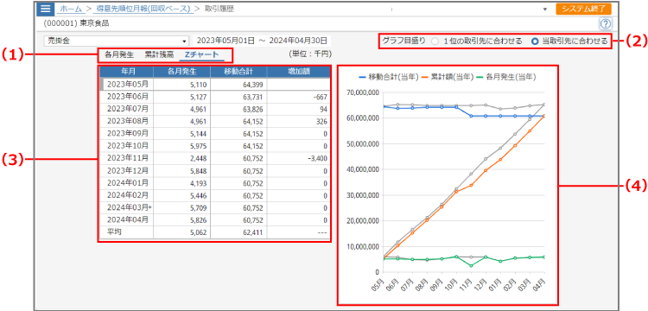The height and width of the screenshot is (311, 648).
Task: Click the -3,400 increase value
Action: [x=317, y=159]
